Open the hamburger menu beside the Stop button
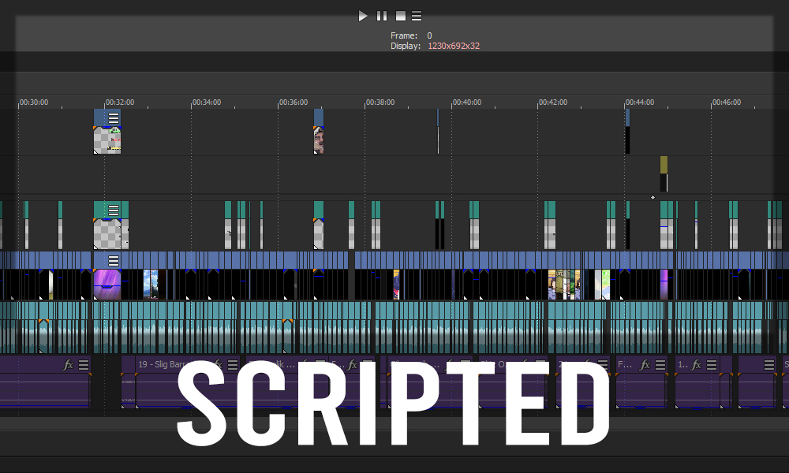 (416, 16)
